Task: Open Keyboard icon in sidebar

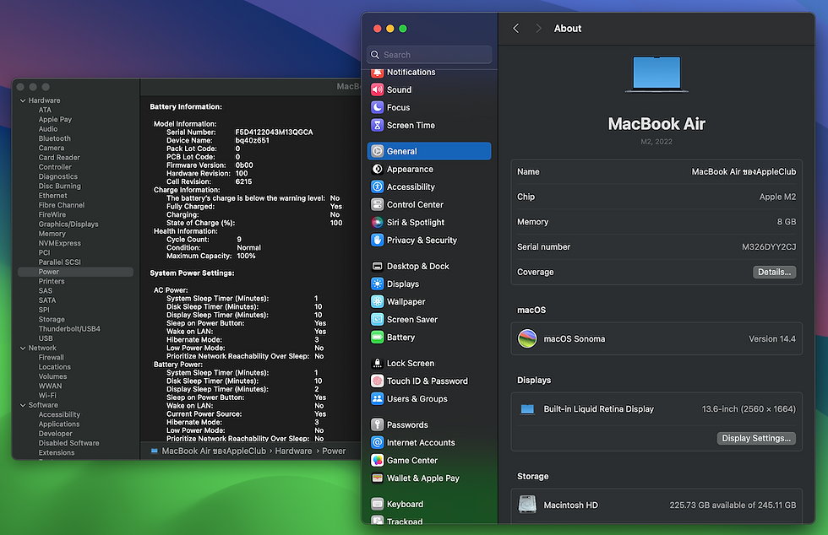Action: coord(377,504)
